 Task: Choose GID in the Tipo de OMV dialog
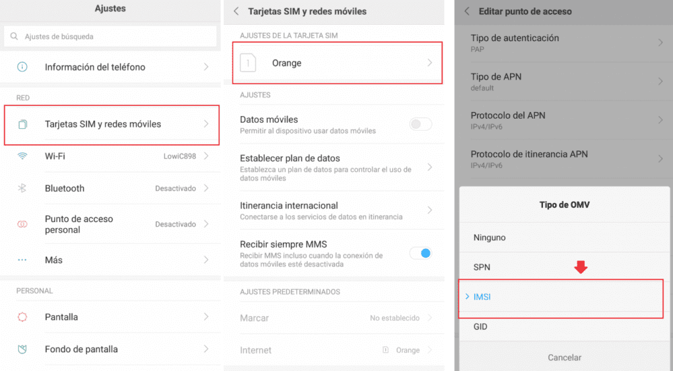point(565,326)
